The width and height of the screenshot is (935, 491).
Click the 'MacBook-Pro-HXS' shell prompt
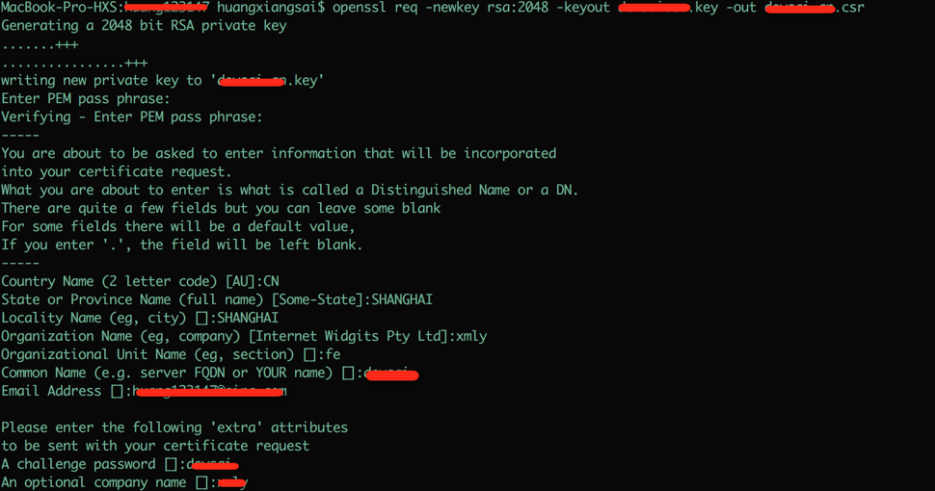point(62,9)
